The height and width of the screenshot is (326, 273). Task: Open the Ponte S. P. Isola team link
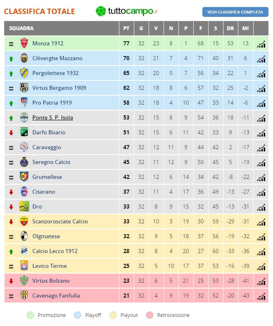[x=53, y=117]
